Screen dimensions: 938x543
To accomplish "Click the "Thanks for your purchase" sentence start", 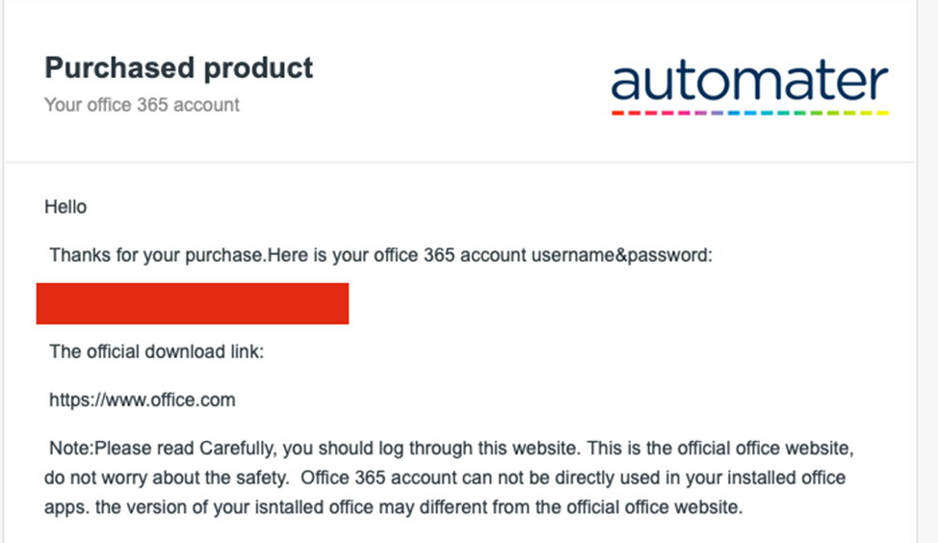I will (157, 255).
